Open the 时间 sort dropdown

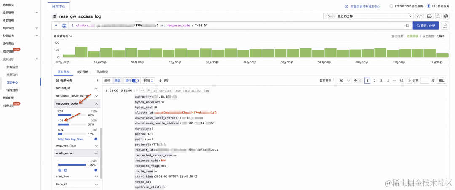coord(148,81)
